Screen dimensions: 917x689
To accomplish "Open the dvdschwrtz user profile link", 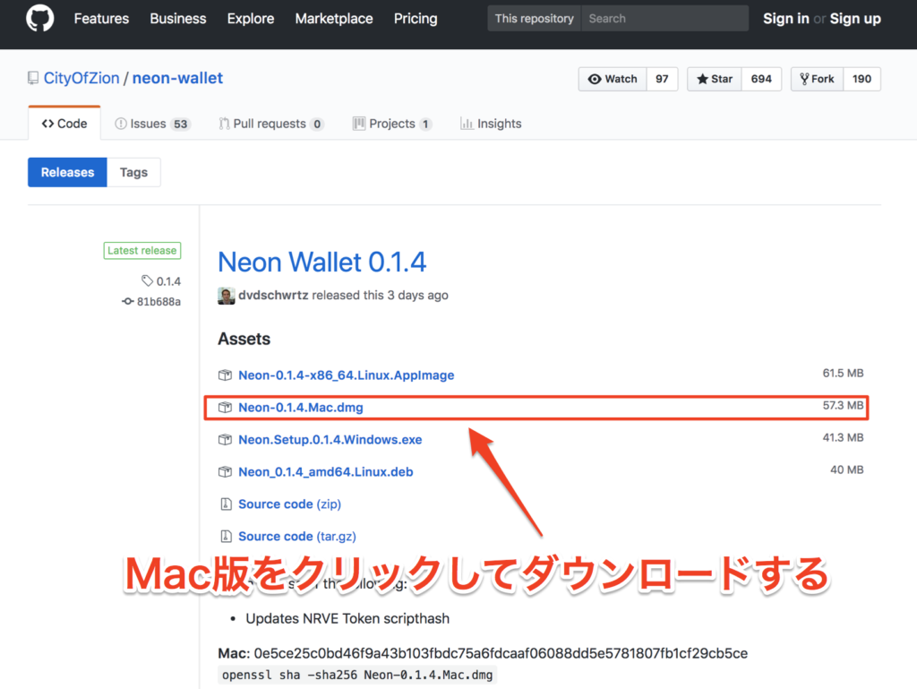I will click(x=273, y=296).
